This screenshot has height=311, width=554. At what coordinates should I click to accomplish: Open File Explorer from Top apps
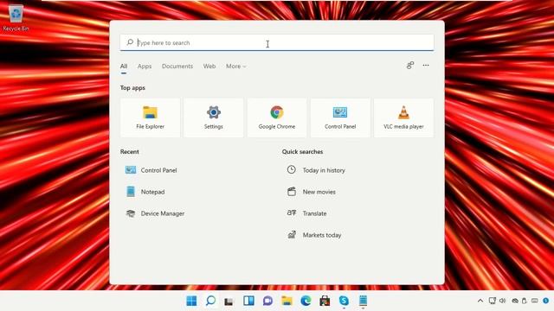pyautogui.click(x=150, y=117)
